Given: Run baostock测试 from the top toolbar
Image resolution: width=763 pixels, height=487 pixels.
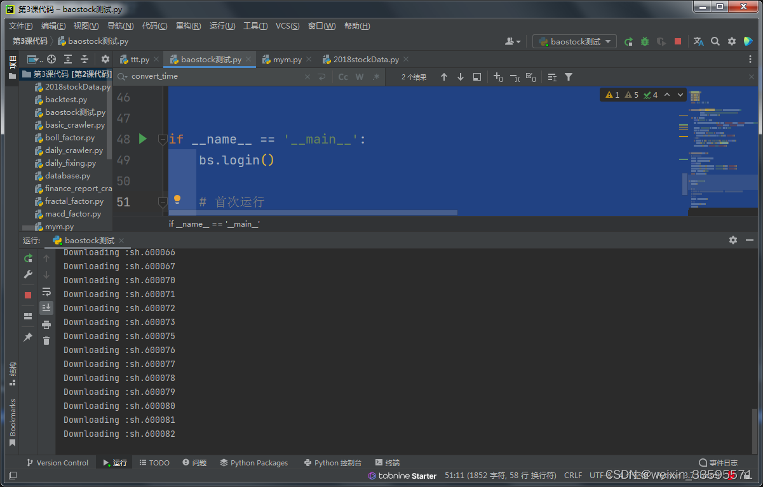Looking at the screenshot, I should pyautogui.click(x=628, y=41).
